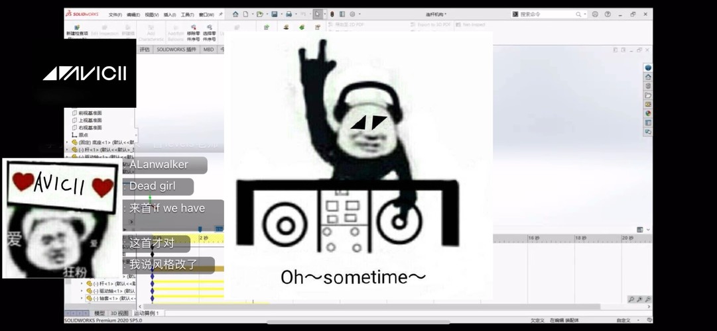Viewport: 717px width, 331px height.
Task: Open dropdown arrow next to Select tool
Action: pos(324,14)
